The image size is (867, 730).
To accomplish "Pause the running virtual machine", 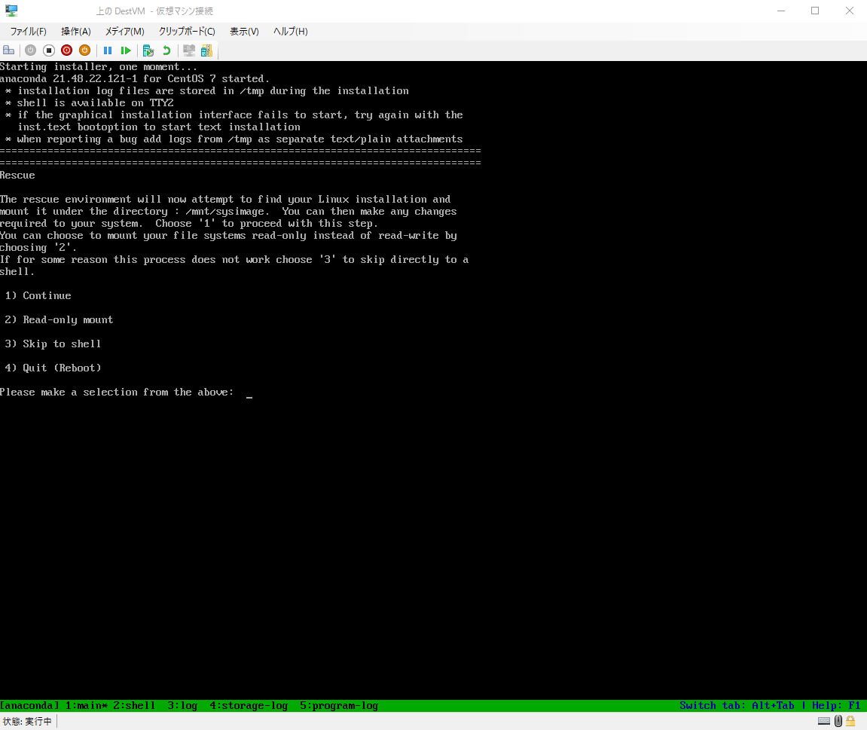I will (x=108, y=50).
